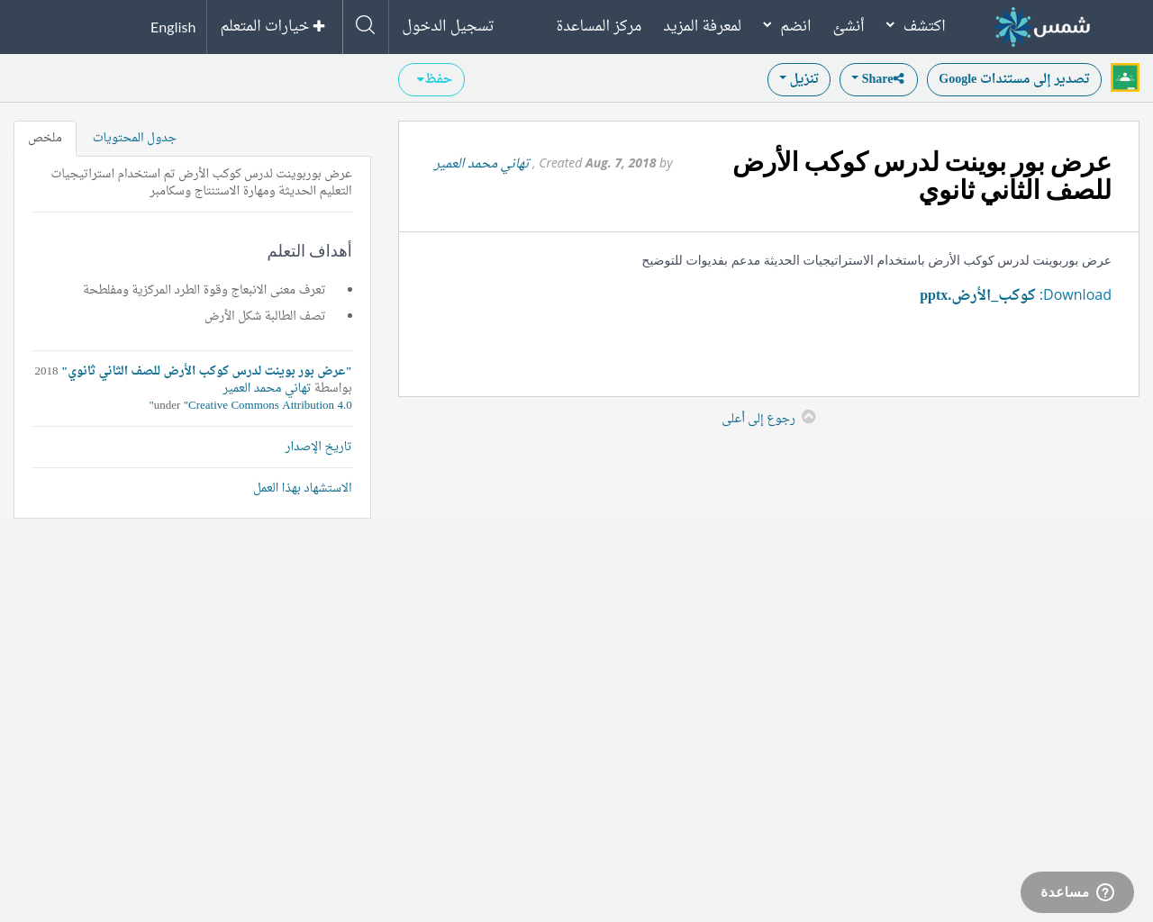Image resolution: width=1153 pixels, height=922 pixels.
Task: Download the كوكب_الأرض.pptx file
Action: pyautogui.click(x=977, y=295)
